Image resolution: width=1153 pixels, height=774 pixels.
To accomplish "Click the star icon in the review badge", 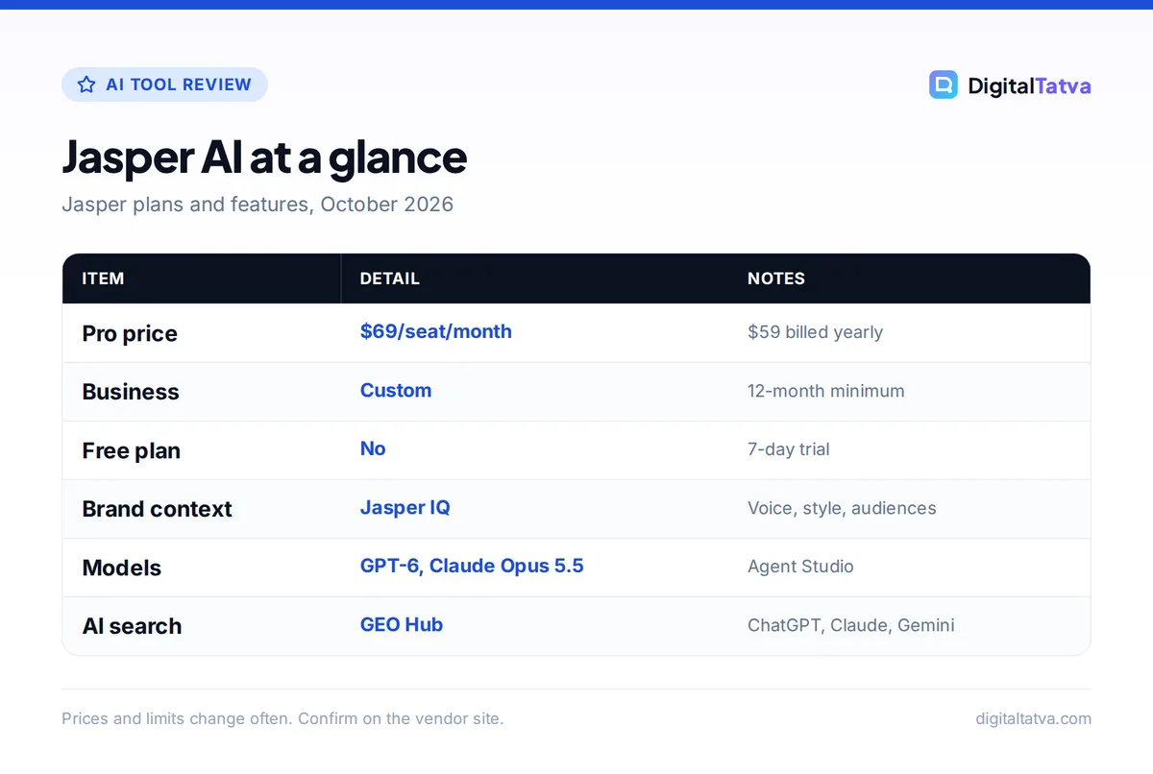I will point(86,85).
